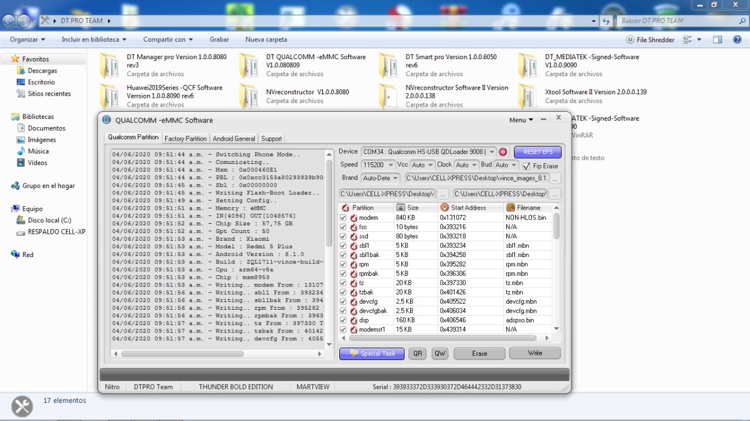Open DT Manager pro Version folder icon in Explorer
The width and height of the screenshot is (750, 421).
(x=110, y=66)
